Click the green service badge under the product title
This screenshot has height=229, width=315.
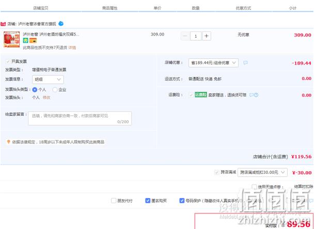coord(25,41)
